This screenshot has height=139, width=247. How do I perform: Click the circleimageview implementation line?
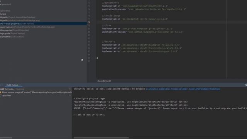135,19
